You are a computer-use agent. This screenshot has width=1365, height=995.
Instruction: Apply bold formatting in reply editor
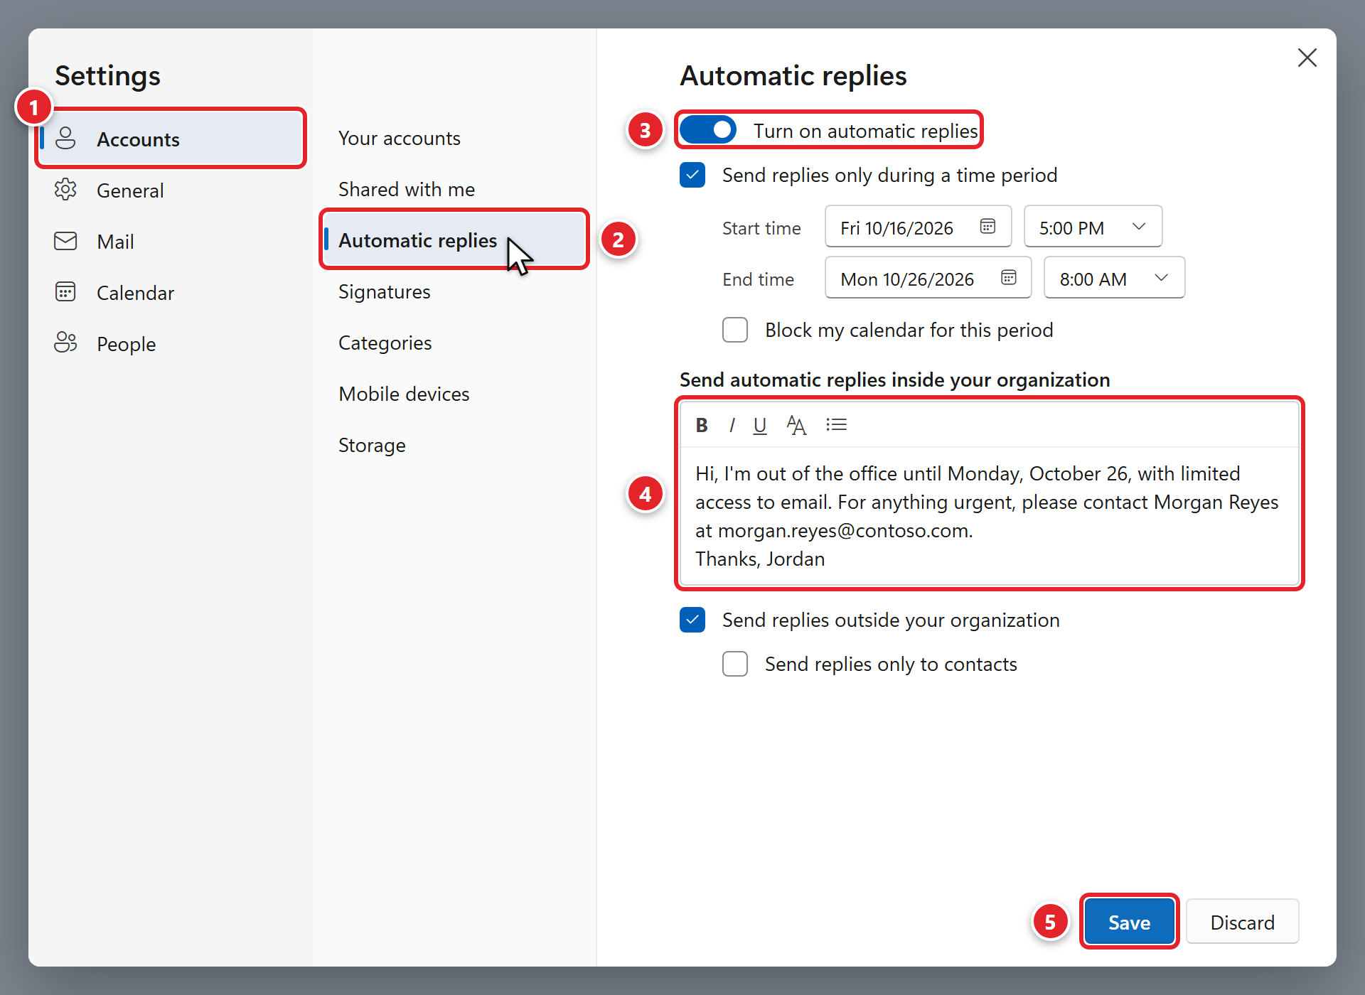tap(702, 425)
